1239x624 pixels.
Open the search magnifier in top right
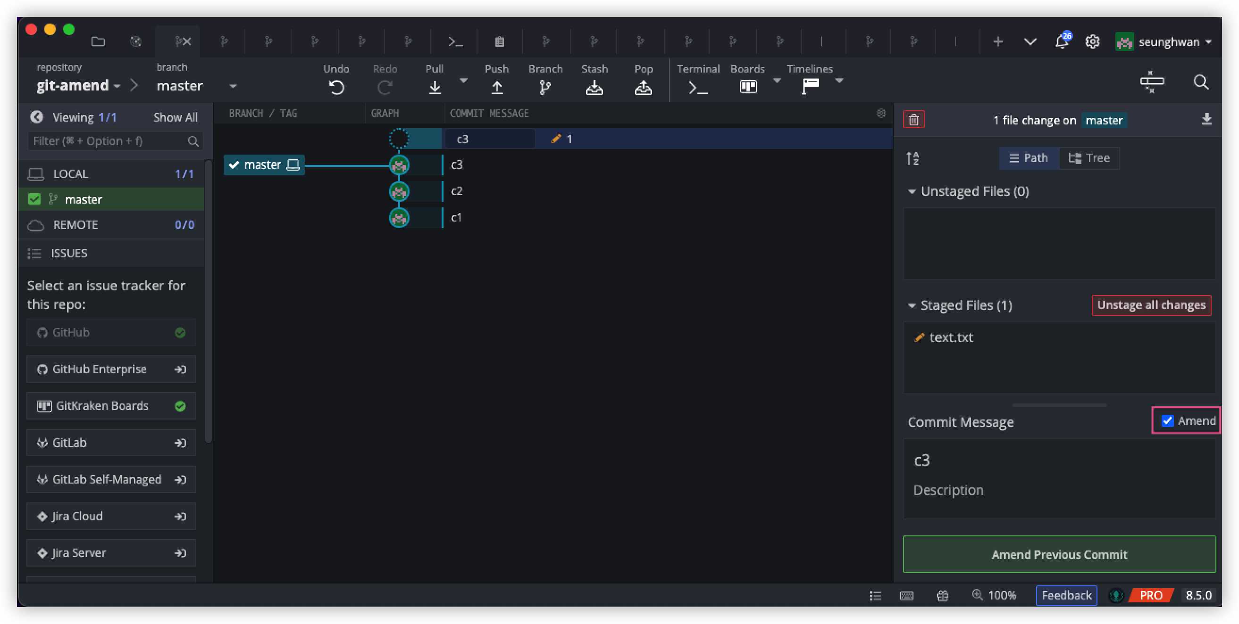tap(1200, 82)
